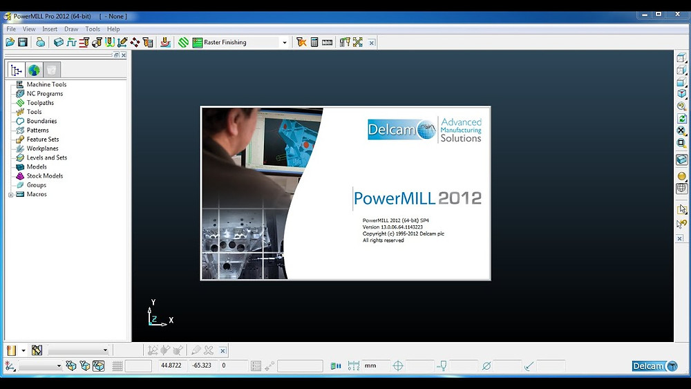The width and height of the screenshot is (691, 389).
Task: Click the Raster Finishing strategy icon
Action: pyautogui.click(x=197, y=42)
